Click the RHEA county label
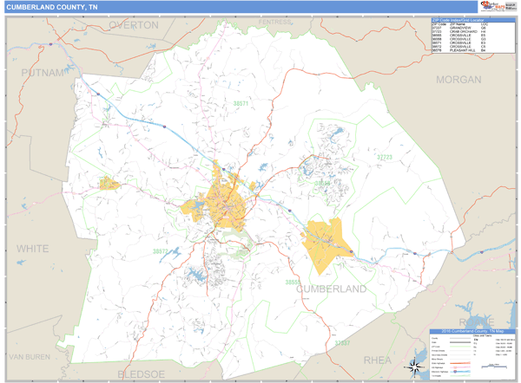 click(x=378, y=360)
